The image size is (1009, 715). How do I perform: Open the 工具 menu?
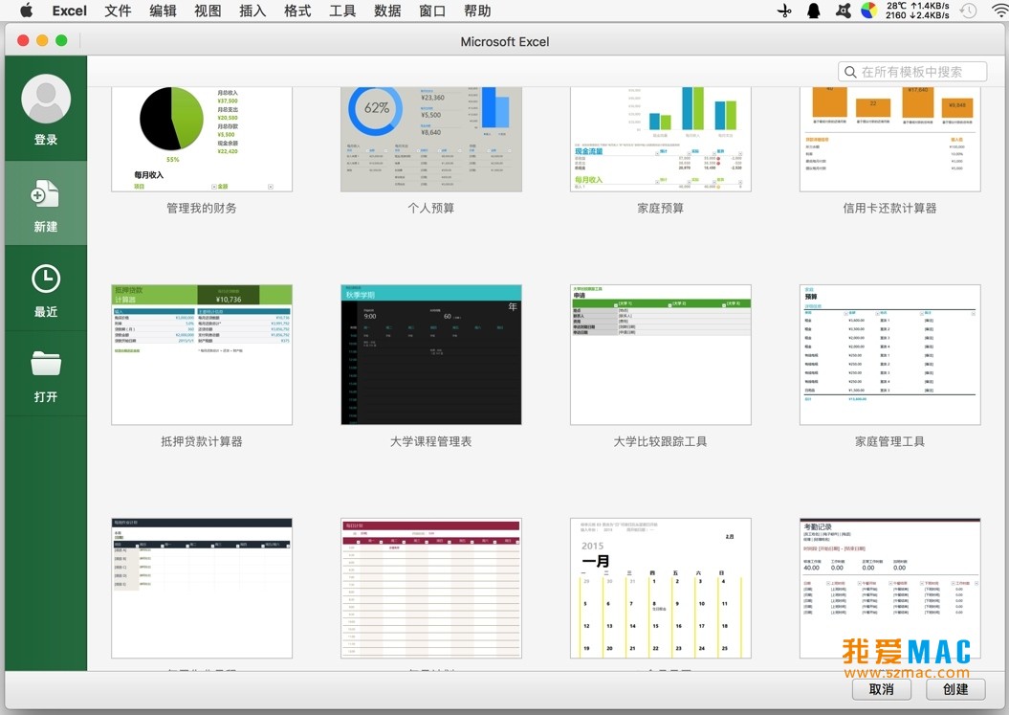point(342,11)
